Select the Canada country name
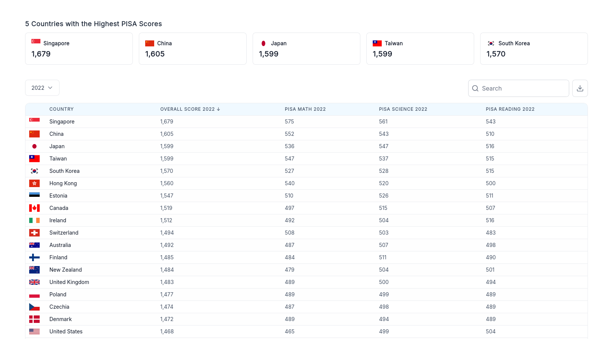 (59, 208)
